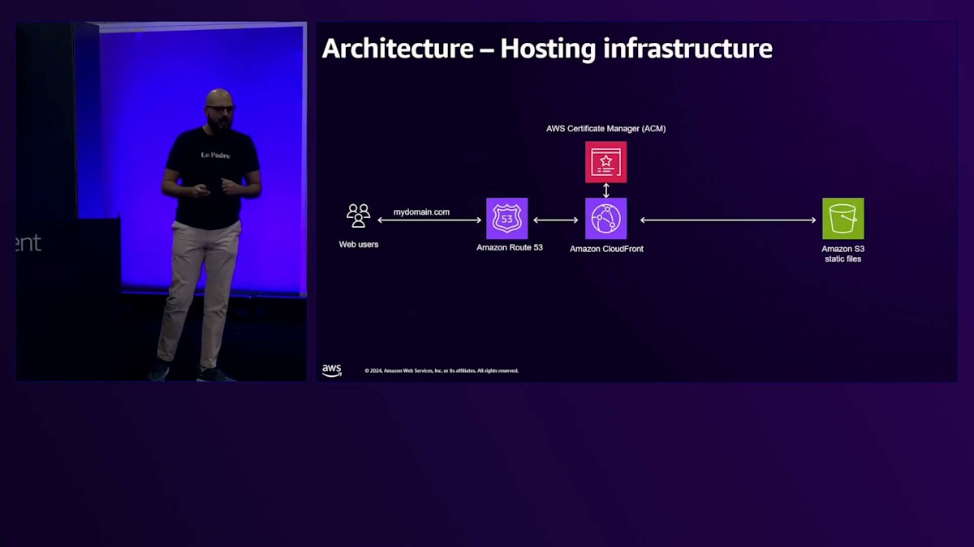The height and width of the screenshot is (547, 974).
Task: Click the Web users icon
Action: (x=358, y=216)
